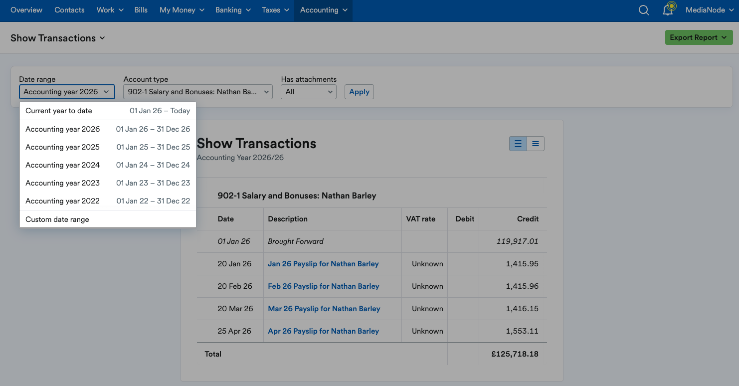The image size is (739, 386).
Task: Open the Work menu
Action: coord(110,10)
